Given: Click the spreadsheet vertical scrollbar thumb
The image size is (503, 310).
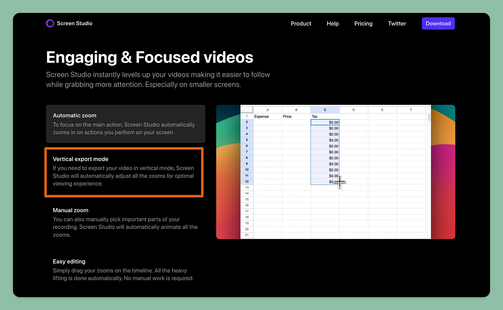Looking at the screenshot, I should [429, 117].
